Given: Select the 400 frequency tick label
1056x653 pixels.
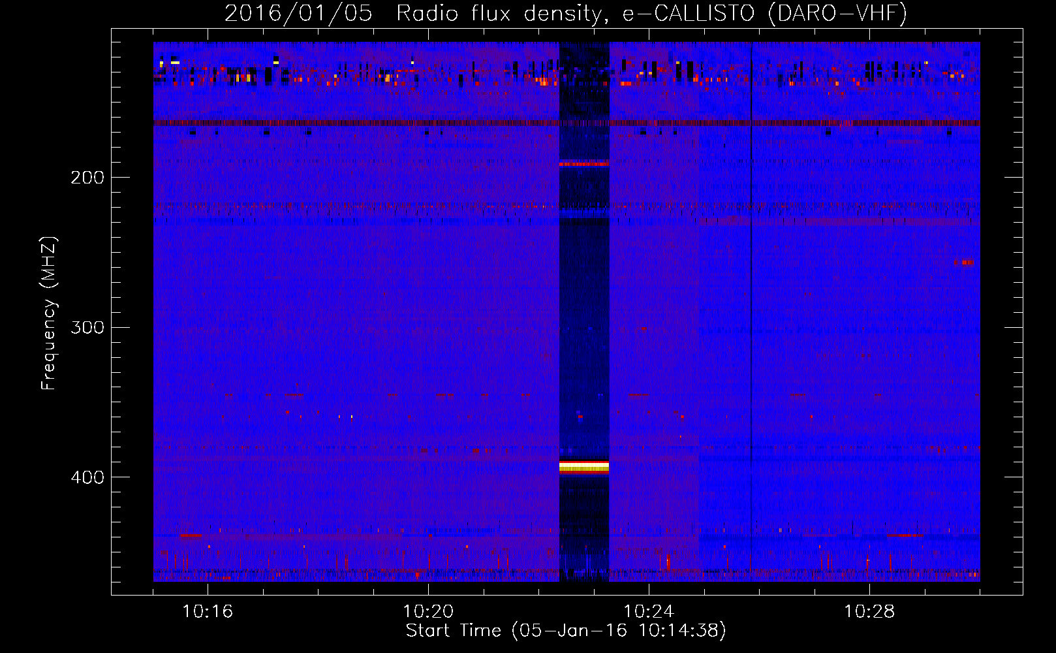Looking at the screenshot, I should tap(87, 477).
